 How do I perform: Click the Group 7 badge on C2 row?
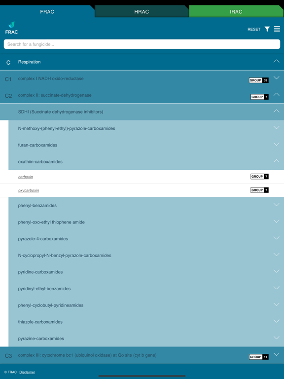(259, 97)
